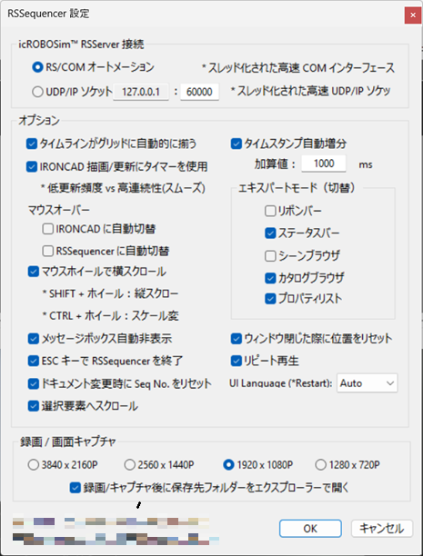Image resolution: width=423 pixels, height=556 pixels.
Task: Toggle ESC キーで RSSequencer を終了 checkbox
Action: pyautogui.click(x=34, y=361)
